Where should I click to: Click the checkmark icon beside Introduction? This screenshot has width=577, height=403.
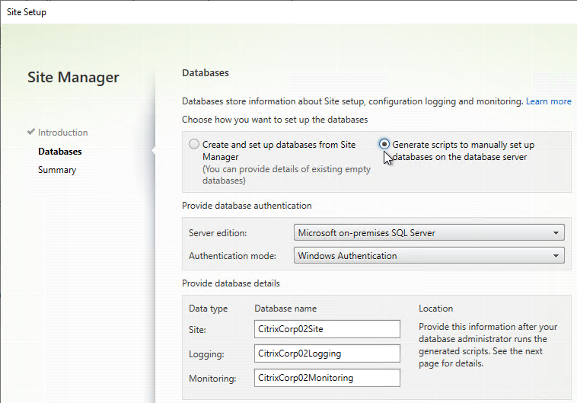(x=31, y=133)
